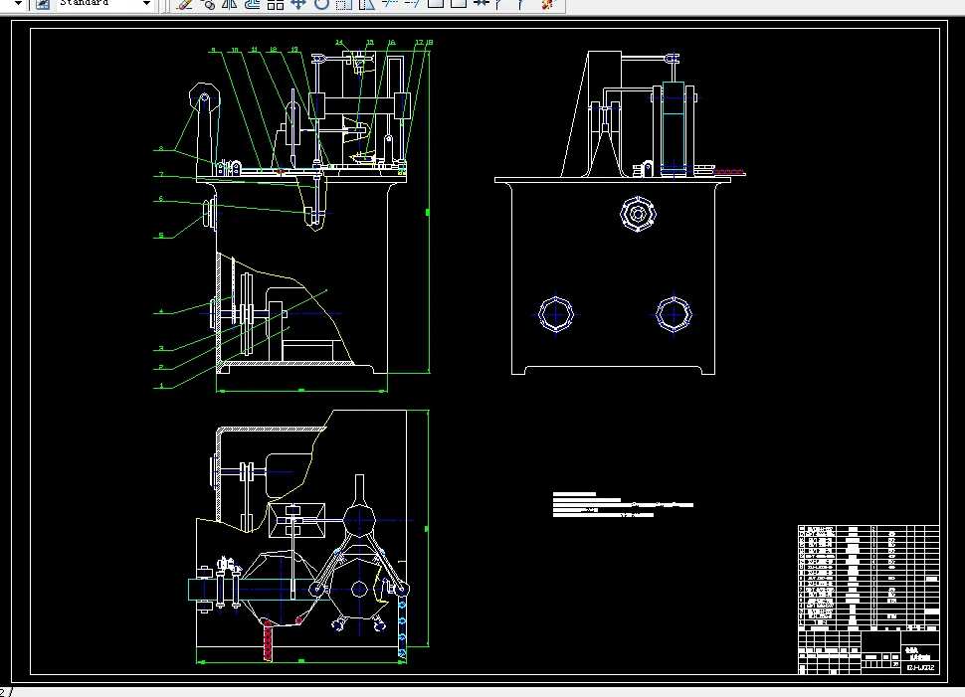Image resolution: width=965 pixels, height=697 pixels.
Task: Activate the Extend tool
Action: click(412, 4)
